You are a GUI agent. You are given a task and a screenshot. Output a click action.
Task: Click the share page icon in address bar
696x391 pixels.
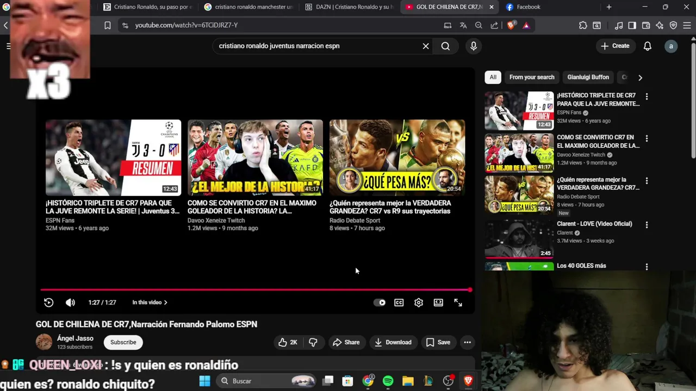click(494, 25)
